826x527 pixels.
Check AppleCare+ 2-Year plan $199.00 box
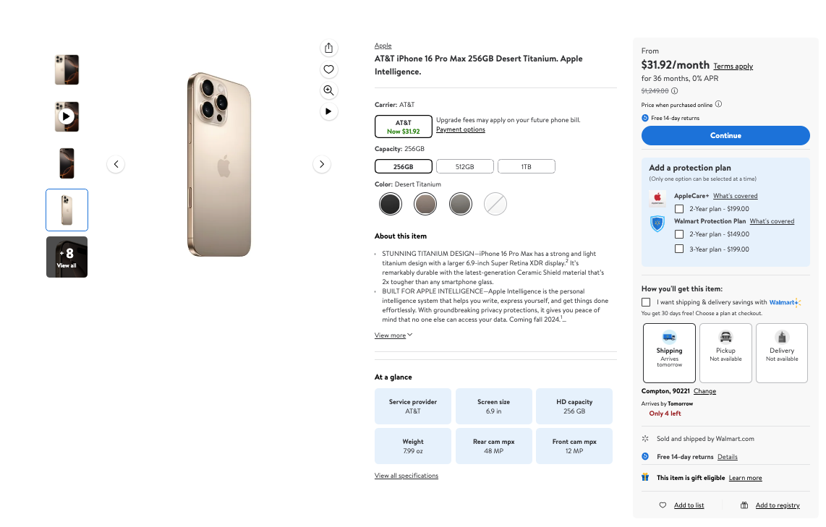pos(679,209)
